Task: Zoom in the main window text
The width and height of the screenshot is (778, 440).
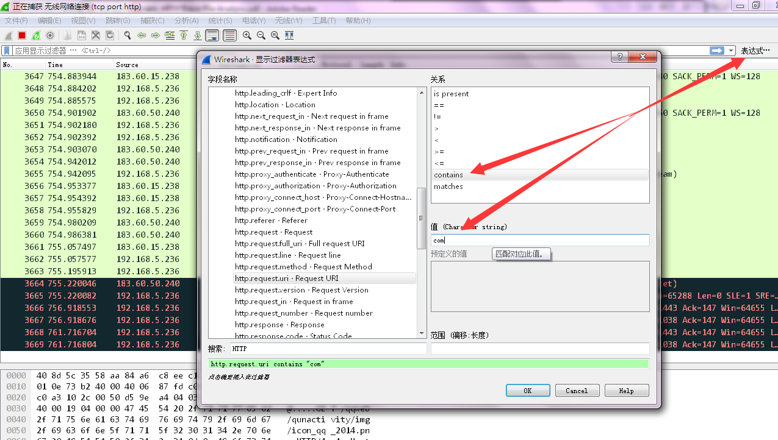Action: pos(247,35)
